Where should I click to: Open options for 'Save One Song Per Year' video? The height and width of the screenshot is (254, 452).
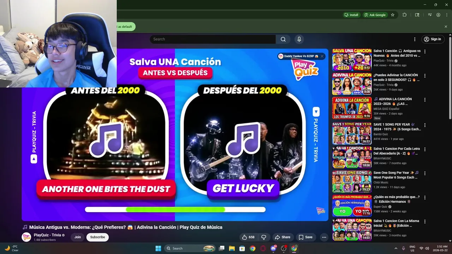point(425,173)
